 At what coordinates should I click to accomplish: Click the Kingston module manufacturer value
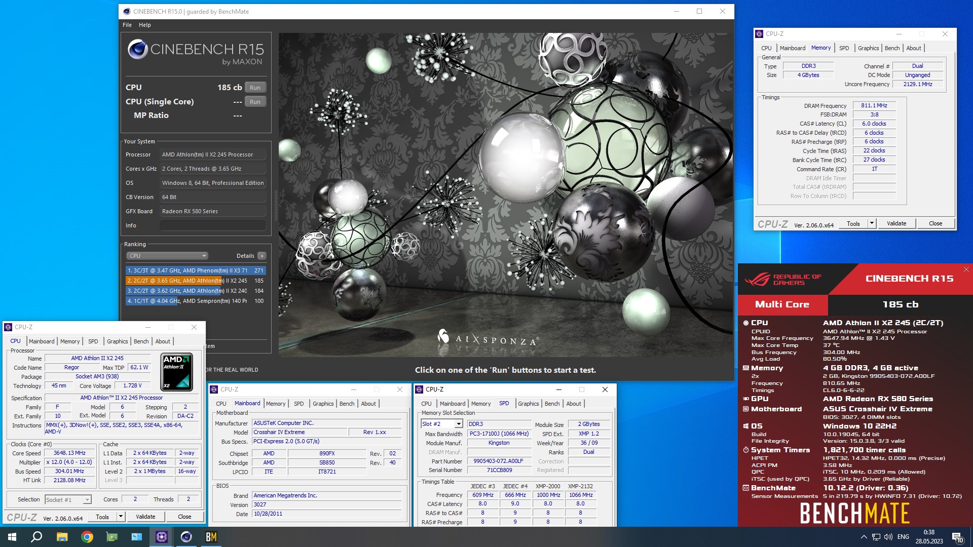499,443
